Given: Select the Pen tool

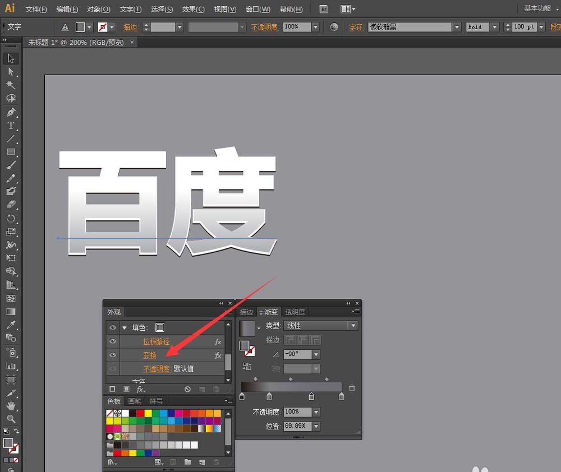Looking at the screenshot, I should pos(11,112).
